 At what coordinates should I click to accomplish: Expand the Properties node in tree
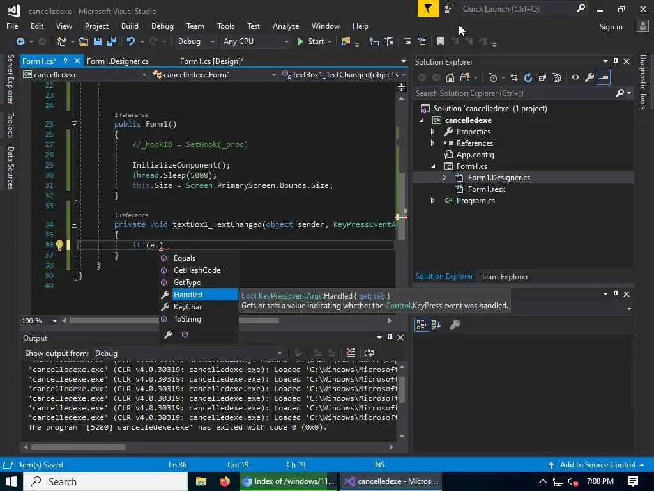[432, 132]
